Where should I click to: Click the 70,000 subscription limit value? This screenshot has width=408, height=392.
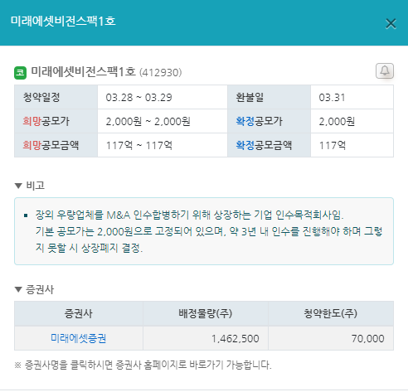(x=367, y=338)
